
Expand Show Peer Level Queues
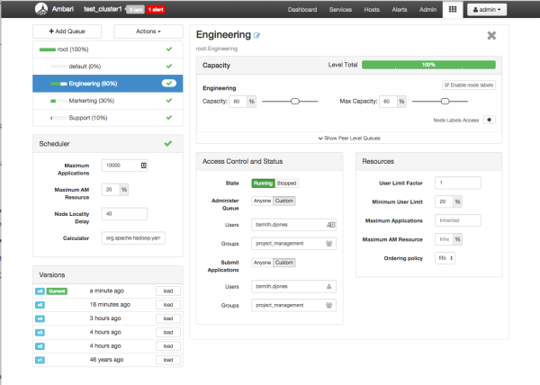(x=347, y=138)
